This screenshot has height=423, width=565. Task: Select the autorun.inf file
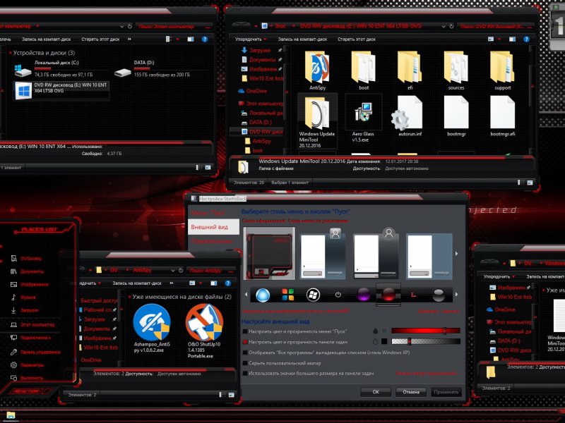410,116
